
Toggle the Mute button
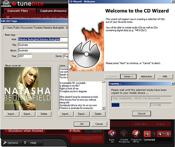click(75, 131)
